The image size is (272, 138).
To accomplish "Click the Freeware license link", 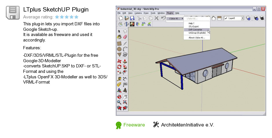I will [134, 125].
